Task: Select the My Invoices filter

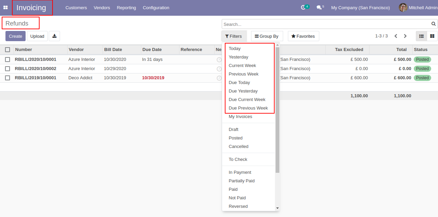Action: pyautogui.click(x=240, y=117)
